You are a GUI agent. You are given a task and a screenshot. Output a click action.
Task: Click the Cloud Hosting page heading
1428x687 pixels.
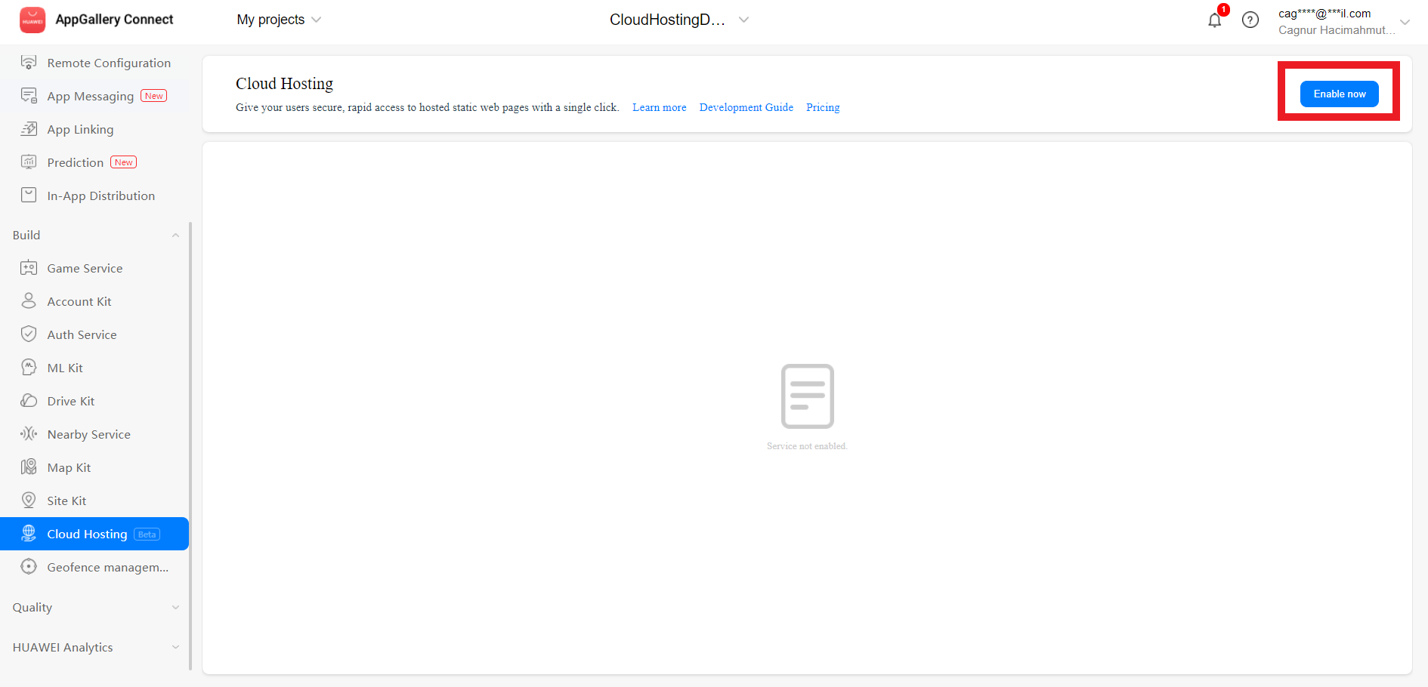(284, 84)
